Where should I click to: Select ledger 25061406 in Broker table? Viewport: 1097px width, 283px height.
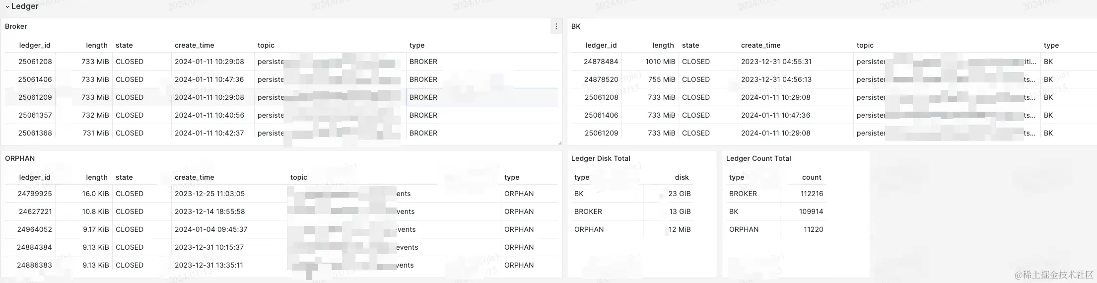[35, 79]
